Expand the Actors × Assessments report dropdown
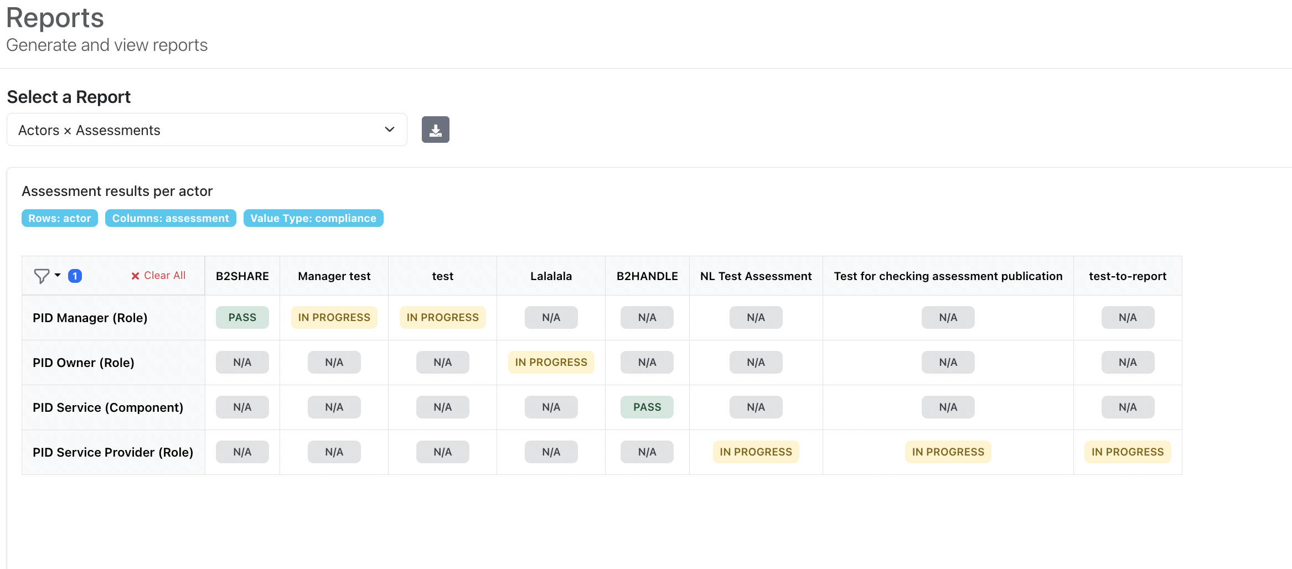Image resolution: width=1292 pixels, height=569 pixels. [206, 130]
